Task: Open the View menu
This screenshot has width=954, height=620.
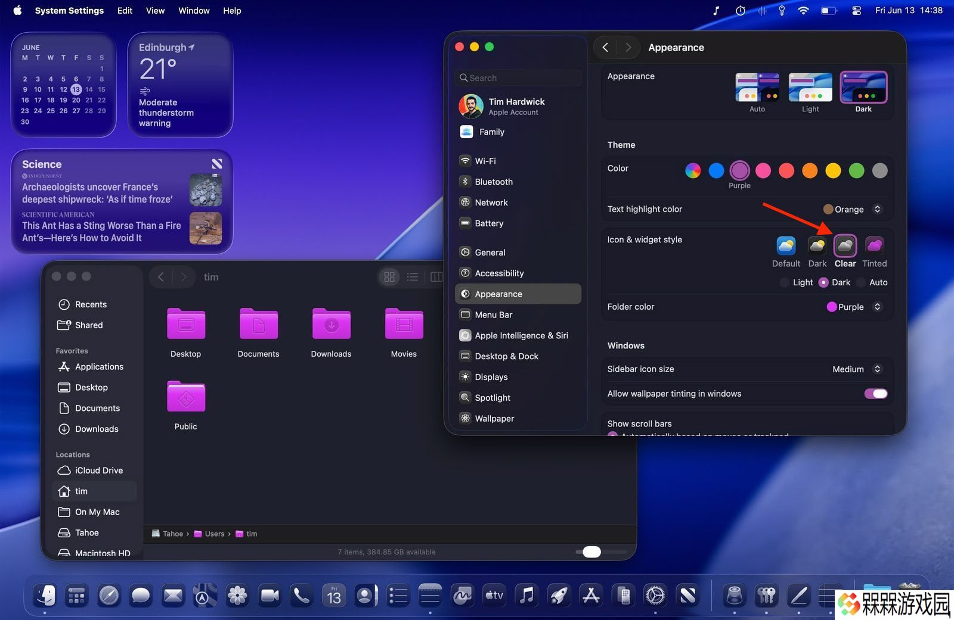Action: point(155,11)
